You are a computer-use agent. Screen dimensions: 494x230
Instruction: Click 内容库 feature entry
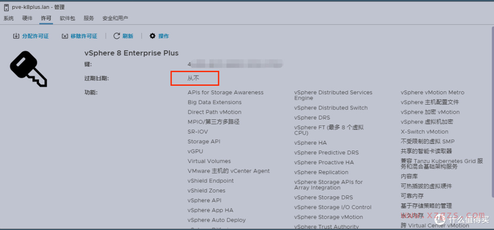[409, 176]
